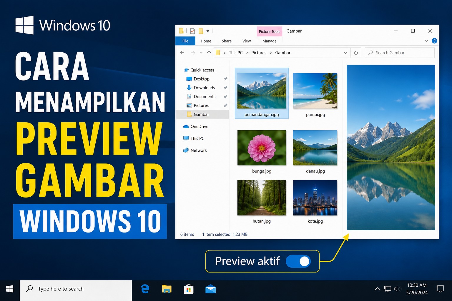Open the Mail app from the taskbar

[210, 290]
